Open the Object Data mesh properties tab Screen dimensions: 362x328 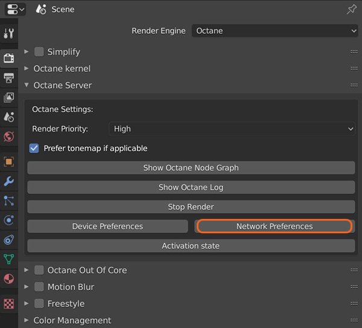pos(9,259)
